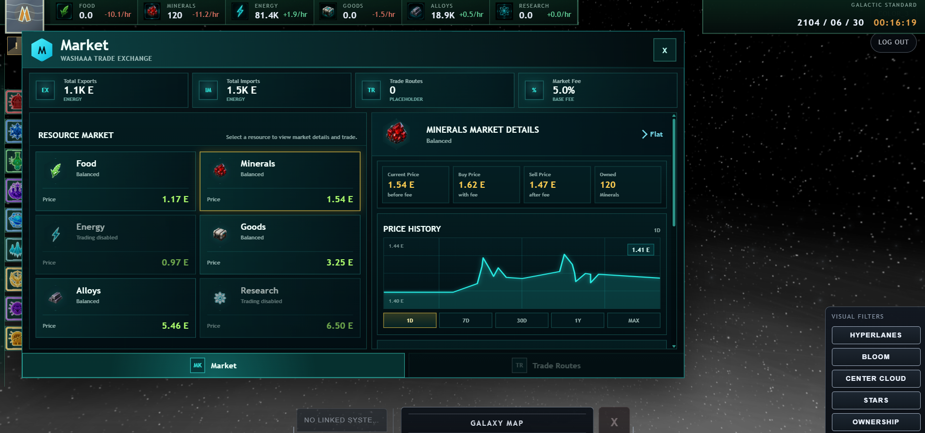Set price history to 30D
Viewport: 925px width, 433px height.
(x=522, y=321)
